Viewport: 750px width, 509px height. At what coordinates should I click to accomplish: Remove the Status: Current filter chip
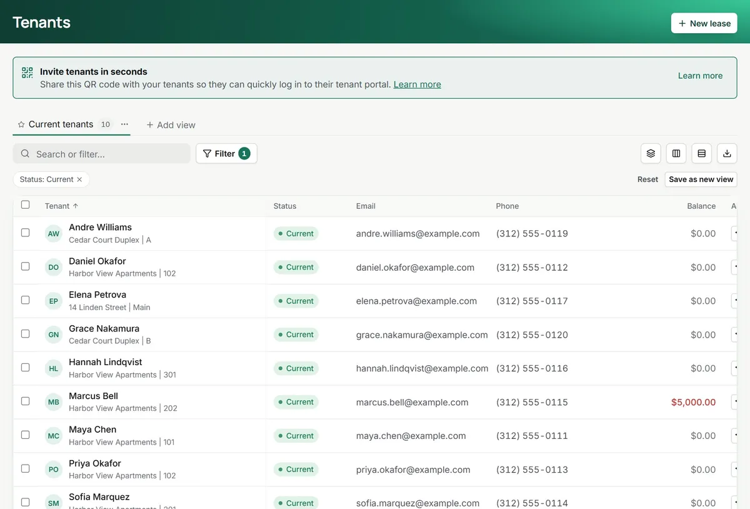(x=79, y=179)
